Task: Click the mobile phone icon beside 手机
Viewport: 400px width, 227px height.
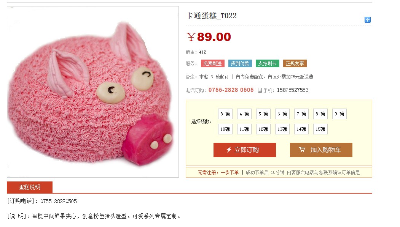Action: coord(260,90)
